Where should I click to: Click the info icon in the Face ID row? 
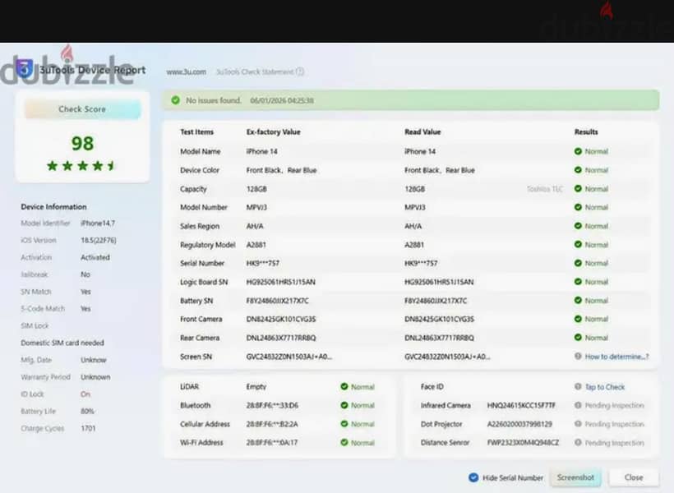[x=578, y=386]
